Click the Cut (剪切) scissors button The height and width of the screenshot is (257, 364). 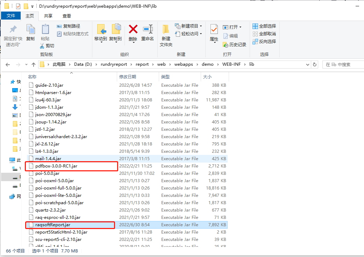tap(47, 46)
